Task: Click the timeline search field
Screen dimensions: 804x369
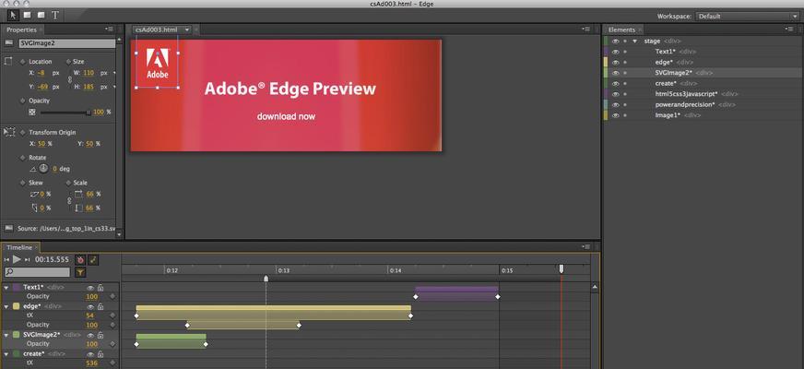Action: point(37,272)
